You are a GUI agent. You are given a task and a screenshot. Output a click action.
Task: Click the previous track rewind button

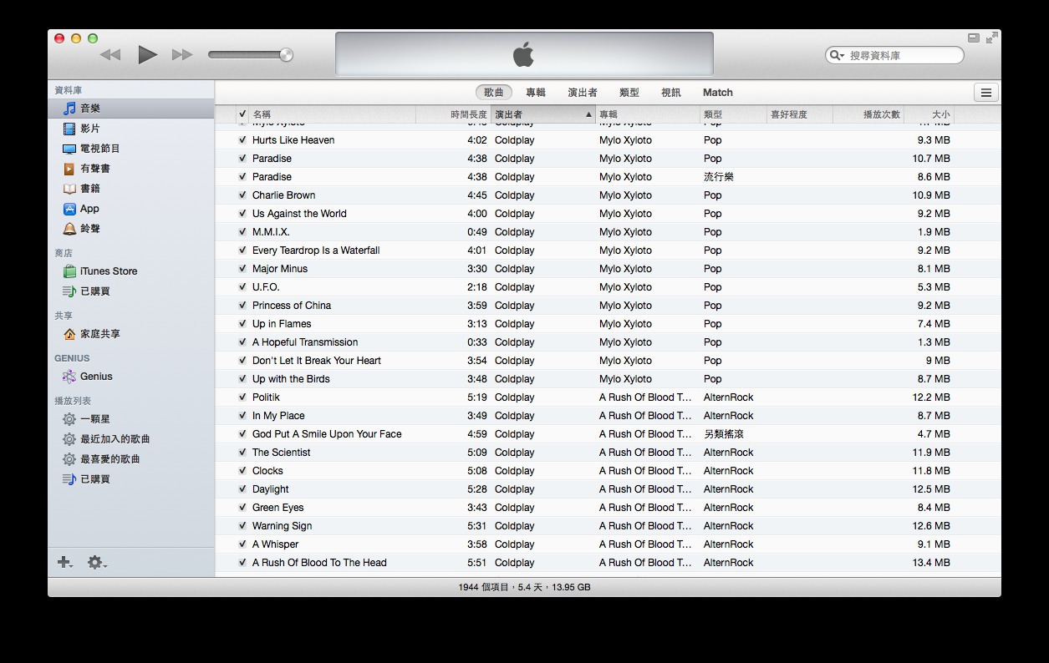click(110, 55)
